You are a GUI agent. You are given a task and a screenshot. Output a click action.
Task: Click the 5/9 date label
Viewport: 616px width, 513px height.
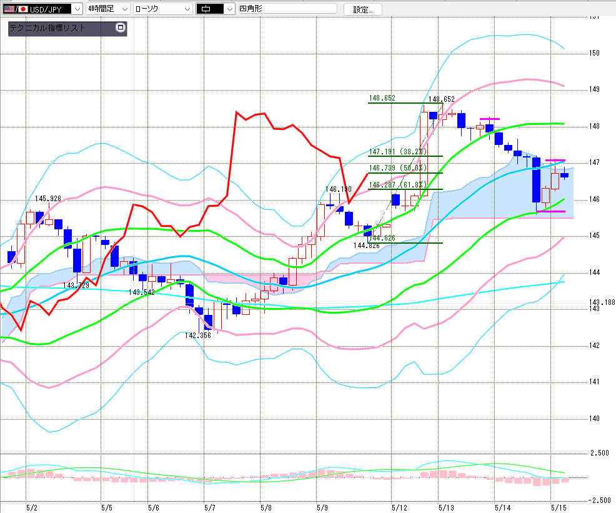(x=322, y=508)
